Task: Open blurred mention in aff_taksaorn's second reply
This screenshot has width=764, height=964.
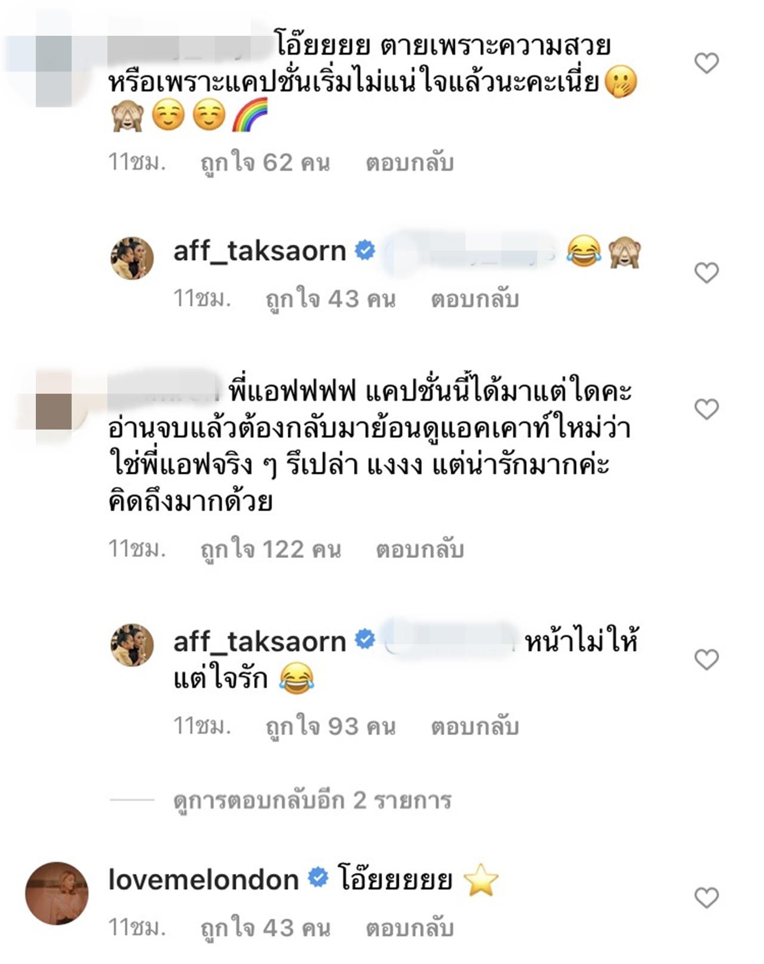Action: pyautogui.click(x=449, y=640)
